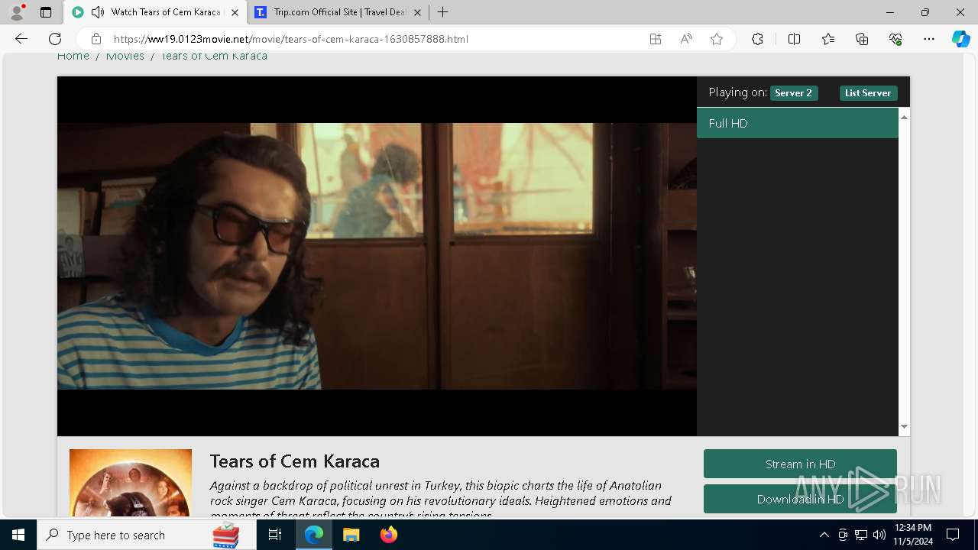This screenshot has width=978, height=550.
Task: Open Browser essentials heart icon
Action: click(x=895, y=39)
